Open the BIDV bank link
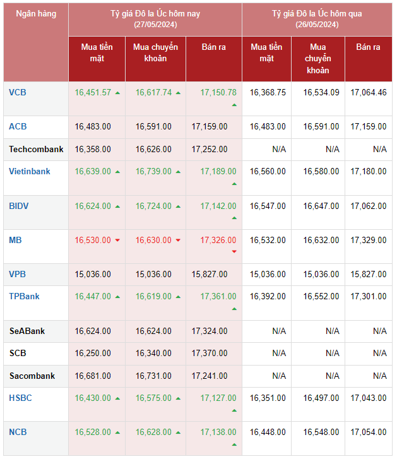The height and width of the screenshot is (459, 397). pyautogui.click(x=19, y=206)
